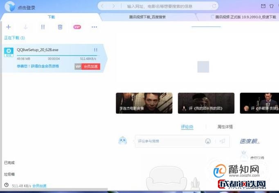The width and height of the screenshot is (279, 193).
Task: Click the QQliveSetup download progress bar
Action: pos(58,56)
